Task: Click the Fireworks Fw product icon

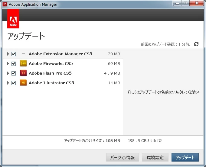Action: tap(23, 63)
